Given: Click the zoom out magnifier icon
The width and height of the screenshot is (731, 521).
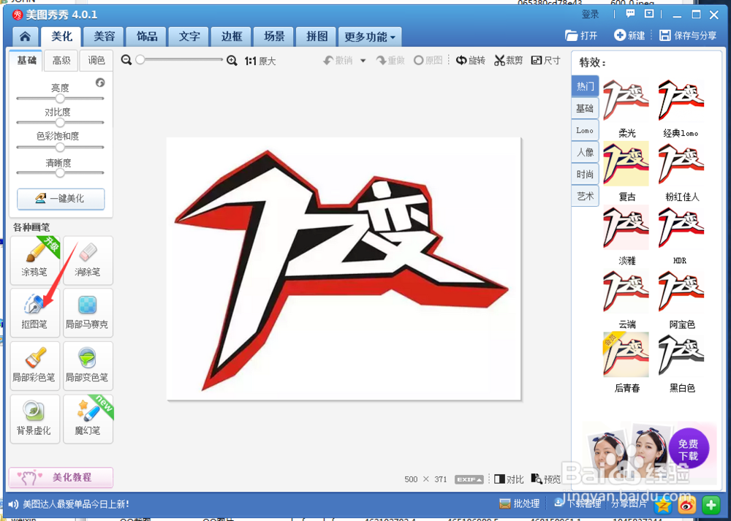Looking at the screenshot, I should click(126, 60).
